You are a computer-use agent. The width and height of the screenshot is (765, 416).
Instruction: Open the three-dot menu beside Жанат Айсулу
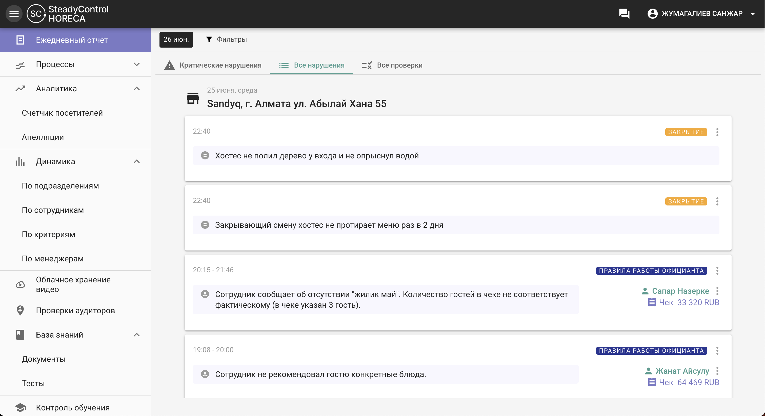click(x=717, y=371)
